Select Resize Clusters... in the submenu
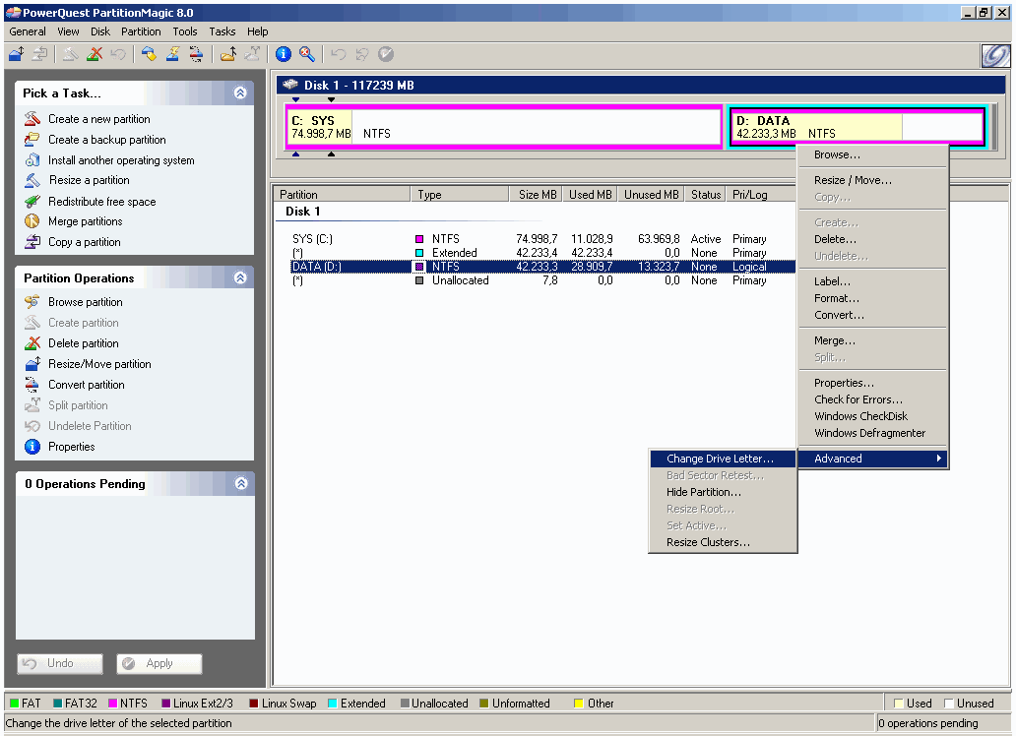The height and width of the screenshot is (736, 1016). 723,542
